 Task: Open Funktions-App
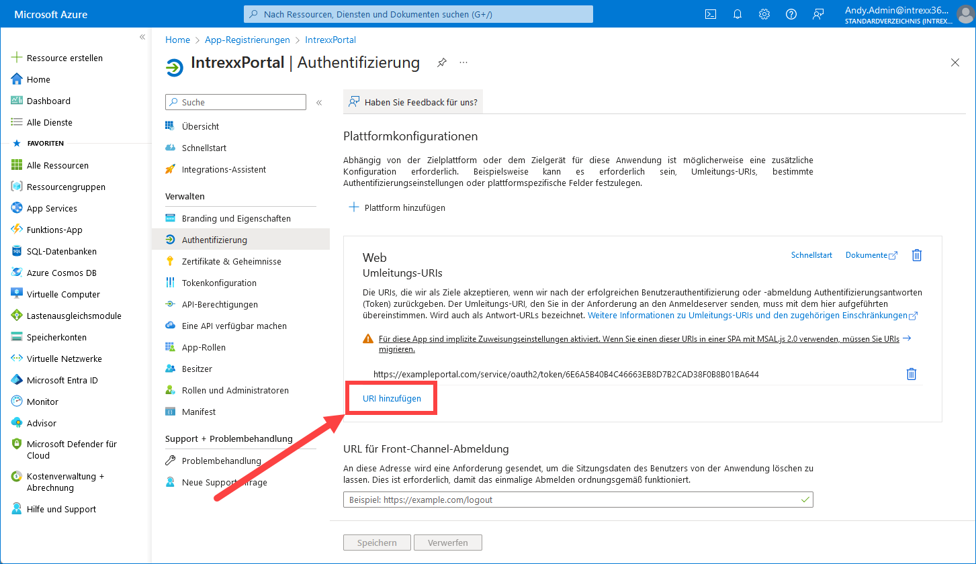click(x=46, y=230)
